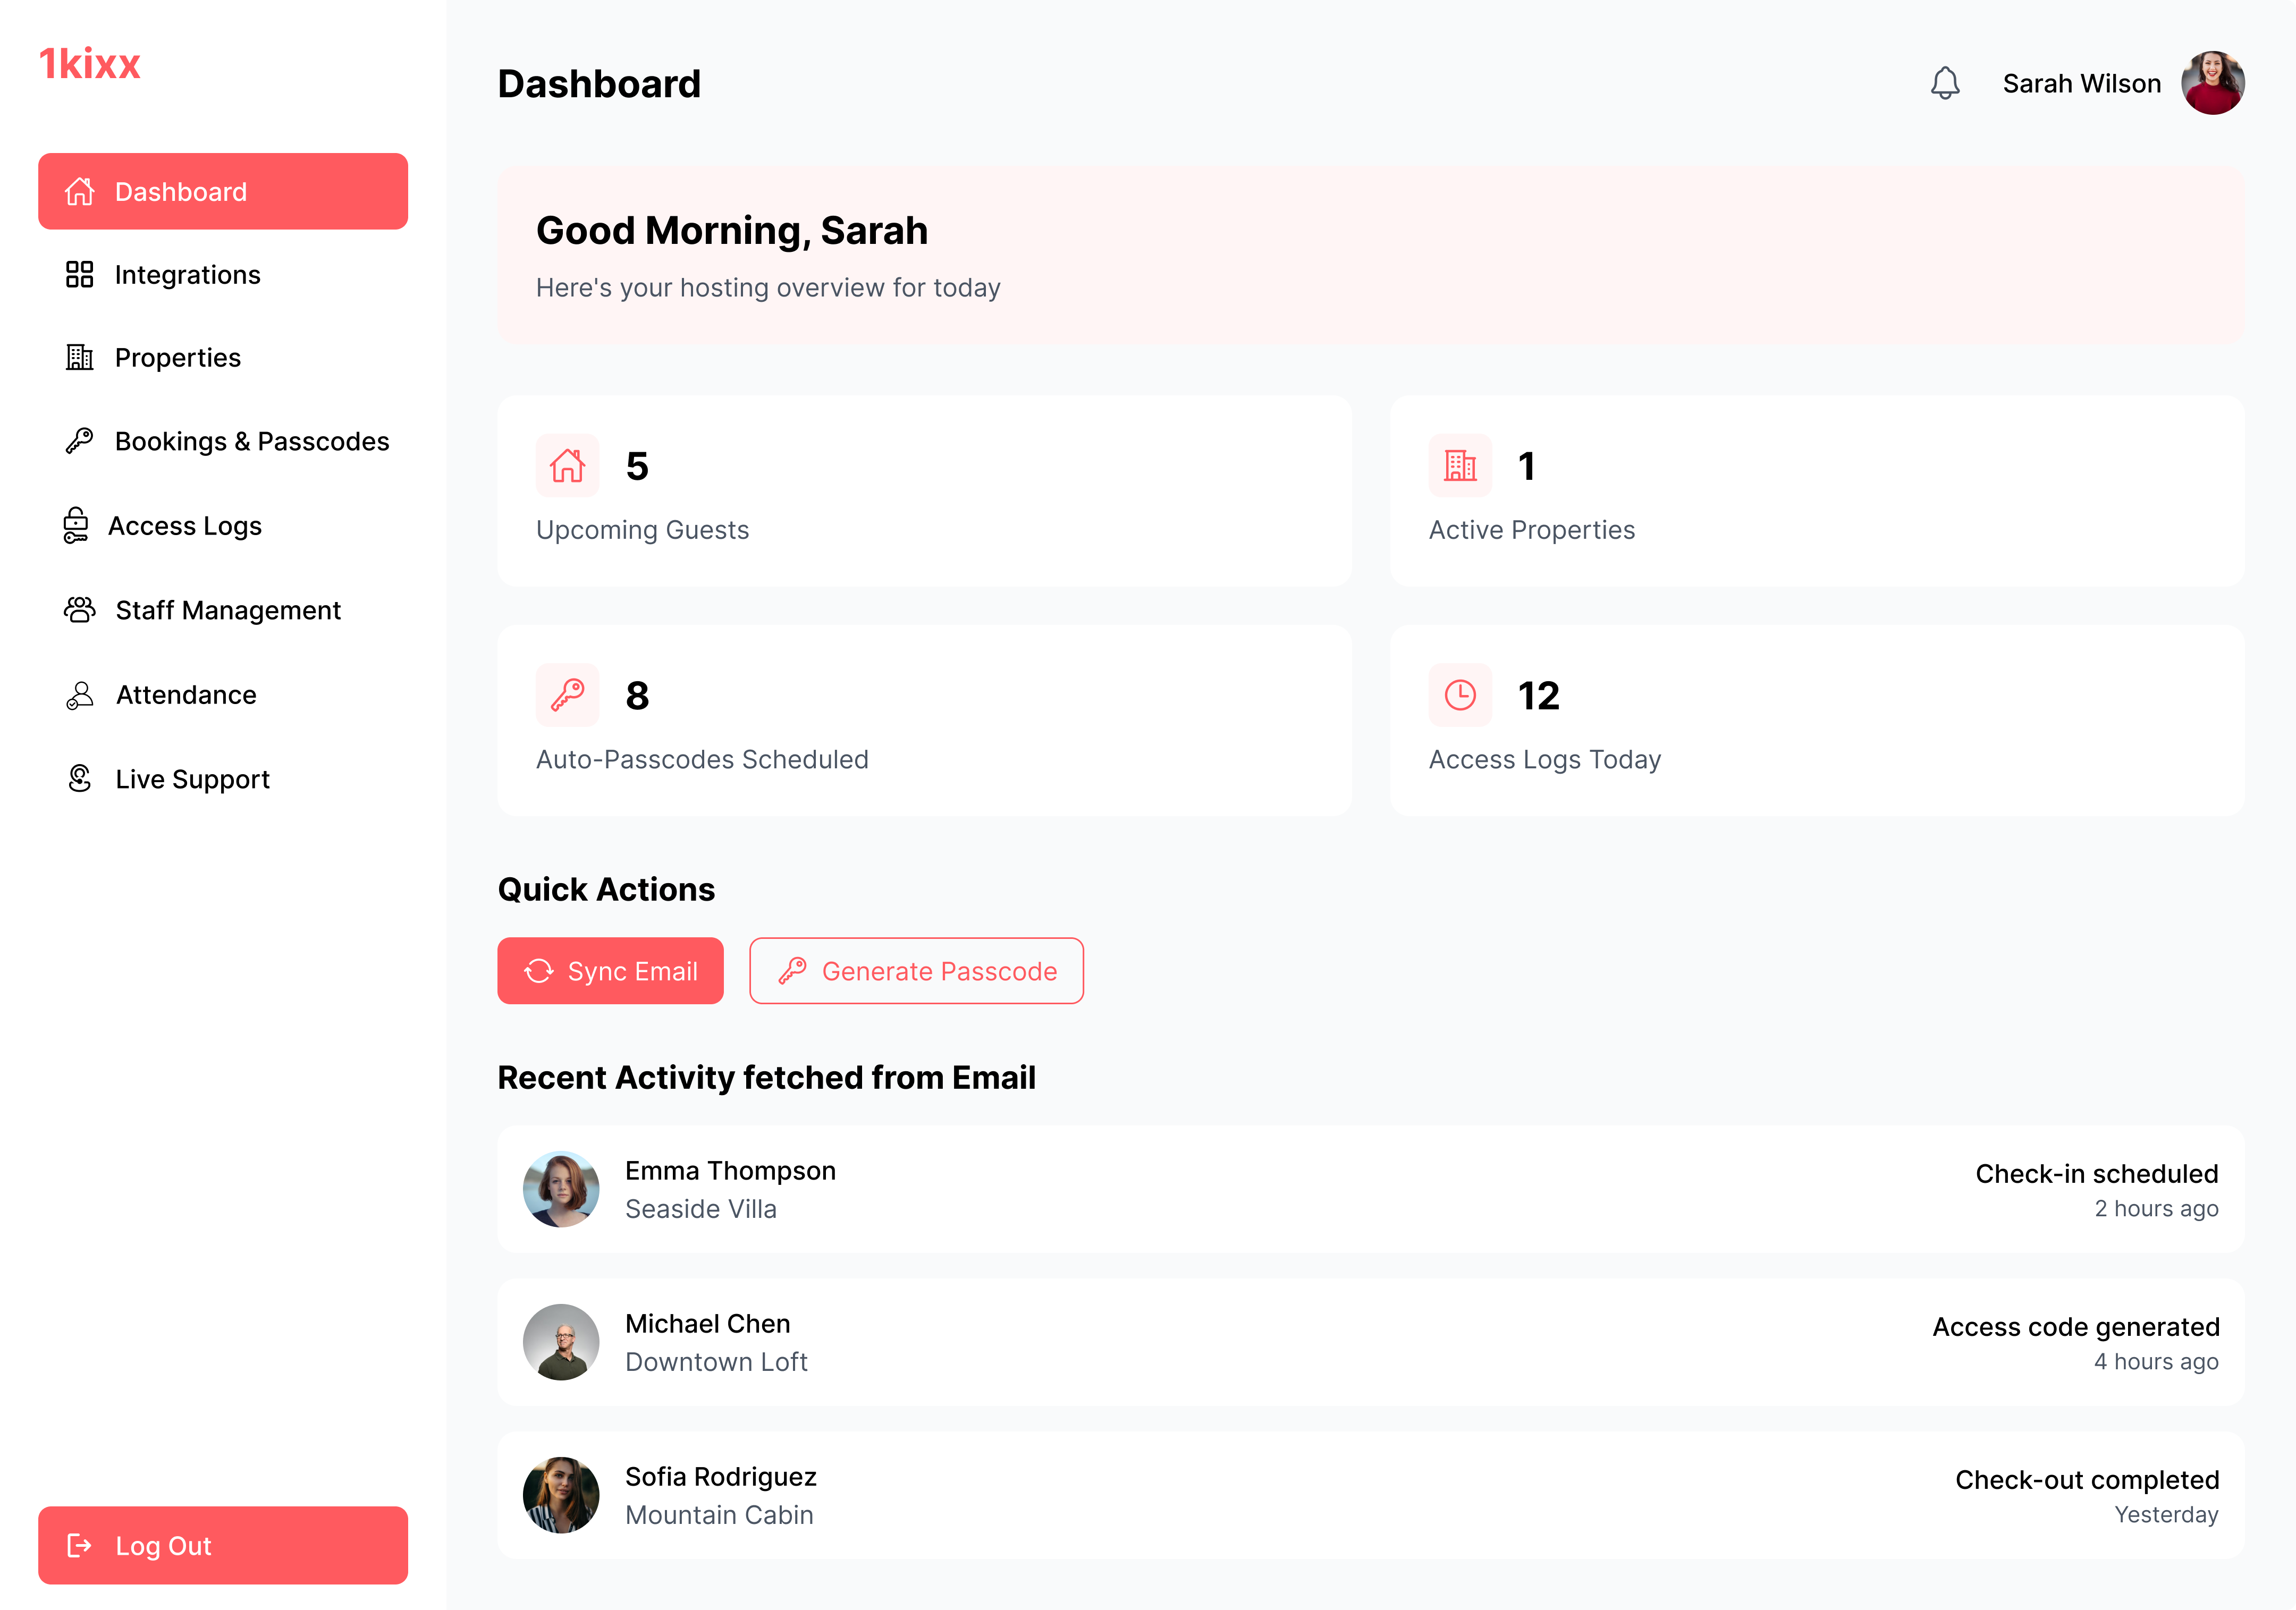Log out using the Log Out button
This screenshot has height=1610, width=2296.
click(x=222, y=1545)
